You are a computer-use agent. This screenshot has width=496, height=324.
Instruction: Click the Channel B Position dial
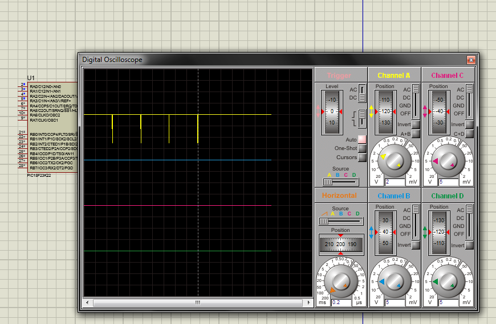pyautogui.click(x=385, y=233)
